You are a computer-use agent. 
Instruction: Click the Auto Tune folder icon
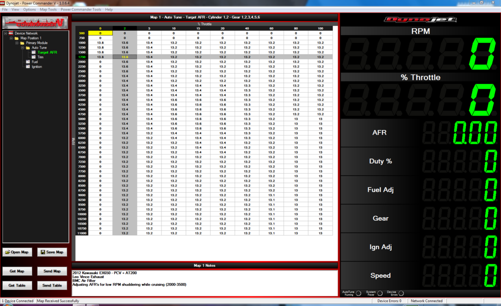[28, 47]
